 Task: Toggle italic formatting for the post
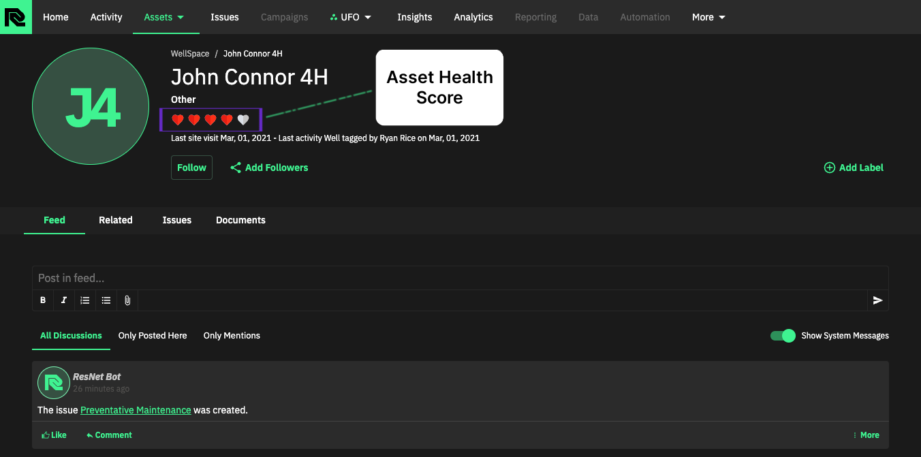pos(63,300)
